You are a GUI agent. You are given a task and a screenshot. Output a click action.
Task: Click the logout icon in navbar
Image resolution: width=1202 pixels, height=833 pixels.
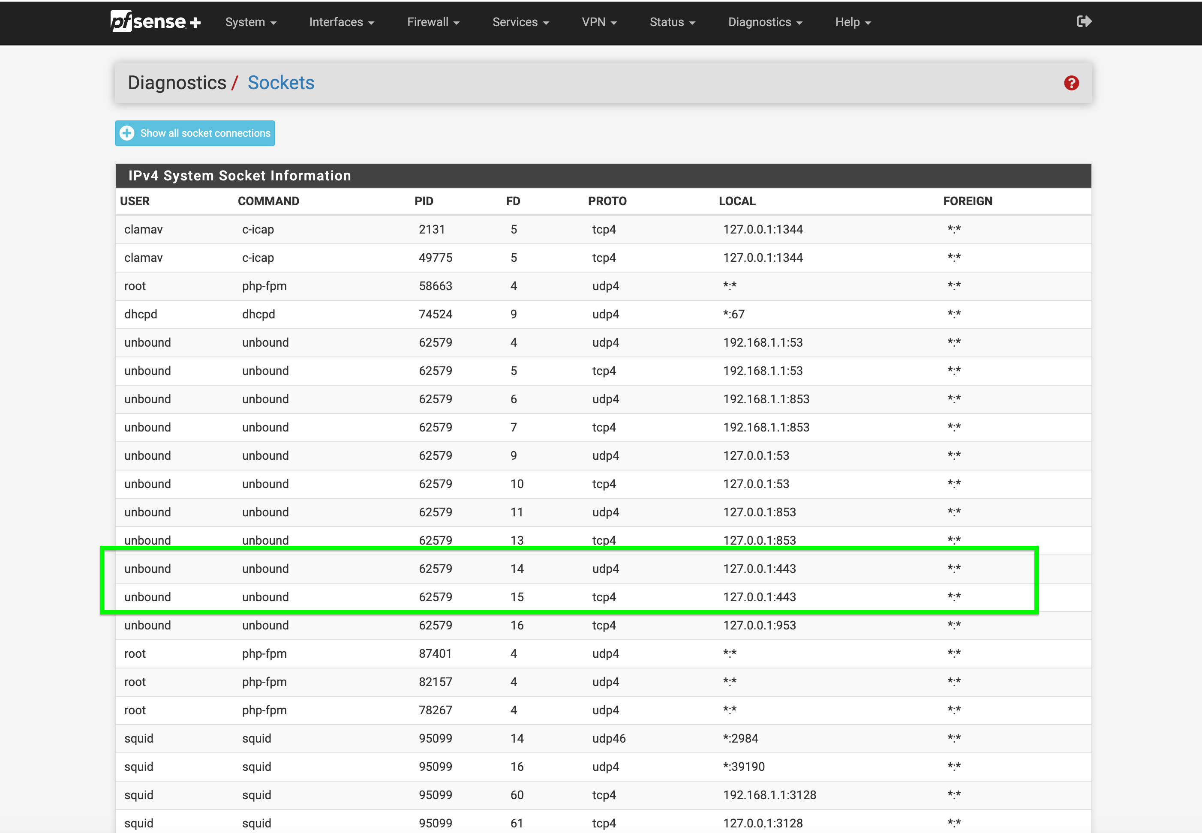click(x=1083, y=21)
